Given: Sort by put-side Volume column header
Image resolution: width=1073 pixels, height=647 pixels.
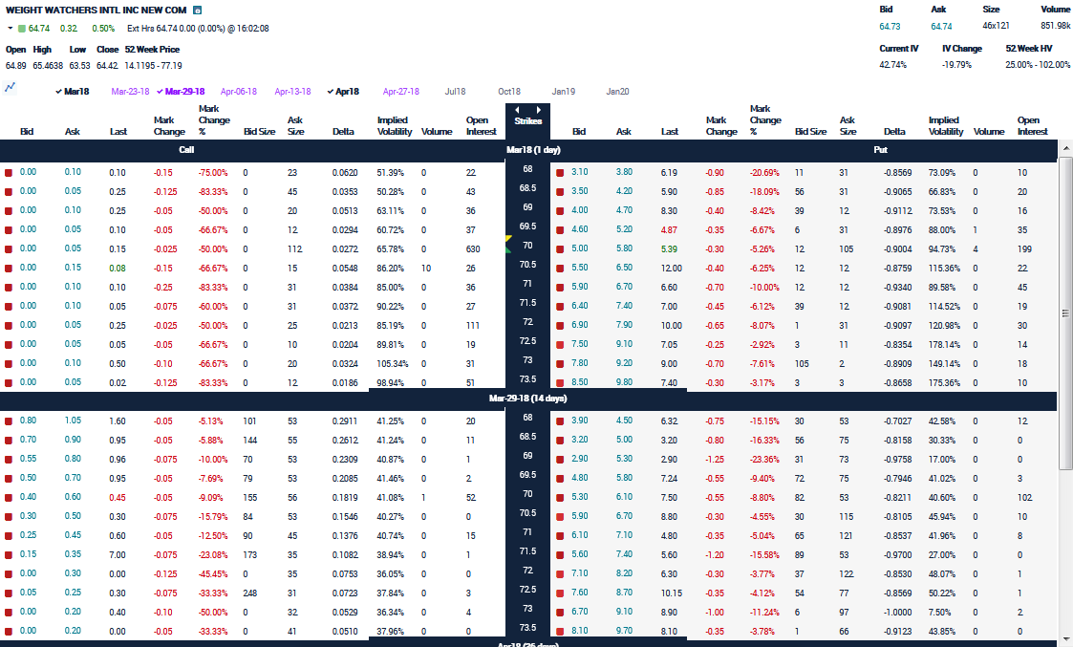Looking at the screenshot, I should pyautogui.click(x=989, y=132).
